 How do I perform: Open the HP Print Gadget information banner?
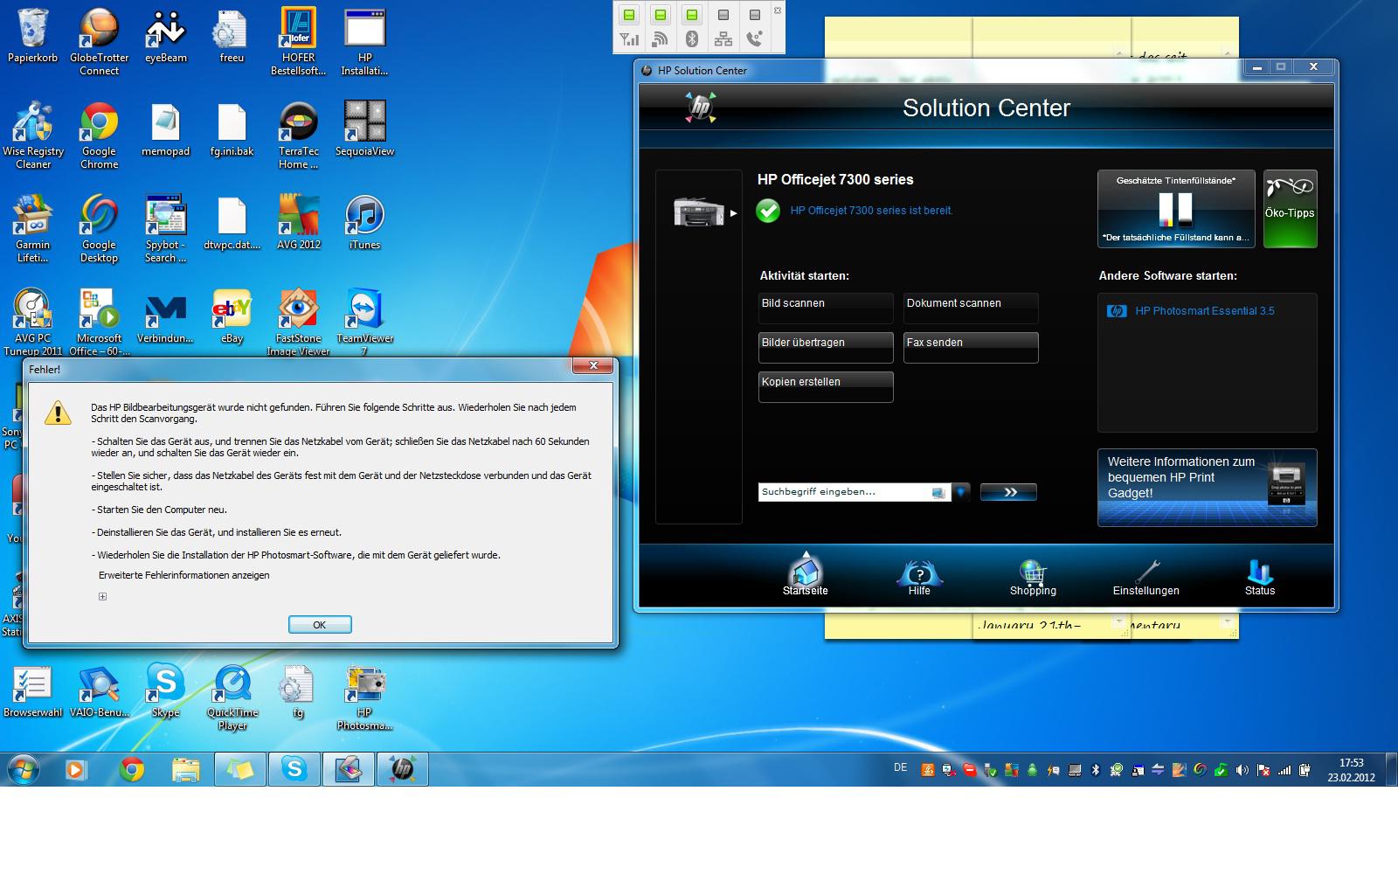pyautogui.click(x=1208, y=488)
